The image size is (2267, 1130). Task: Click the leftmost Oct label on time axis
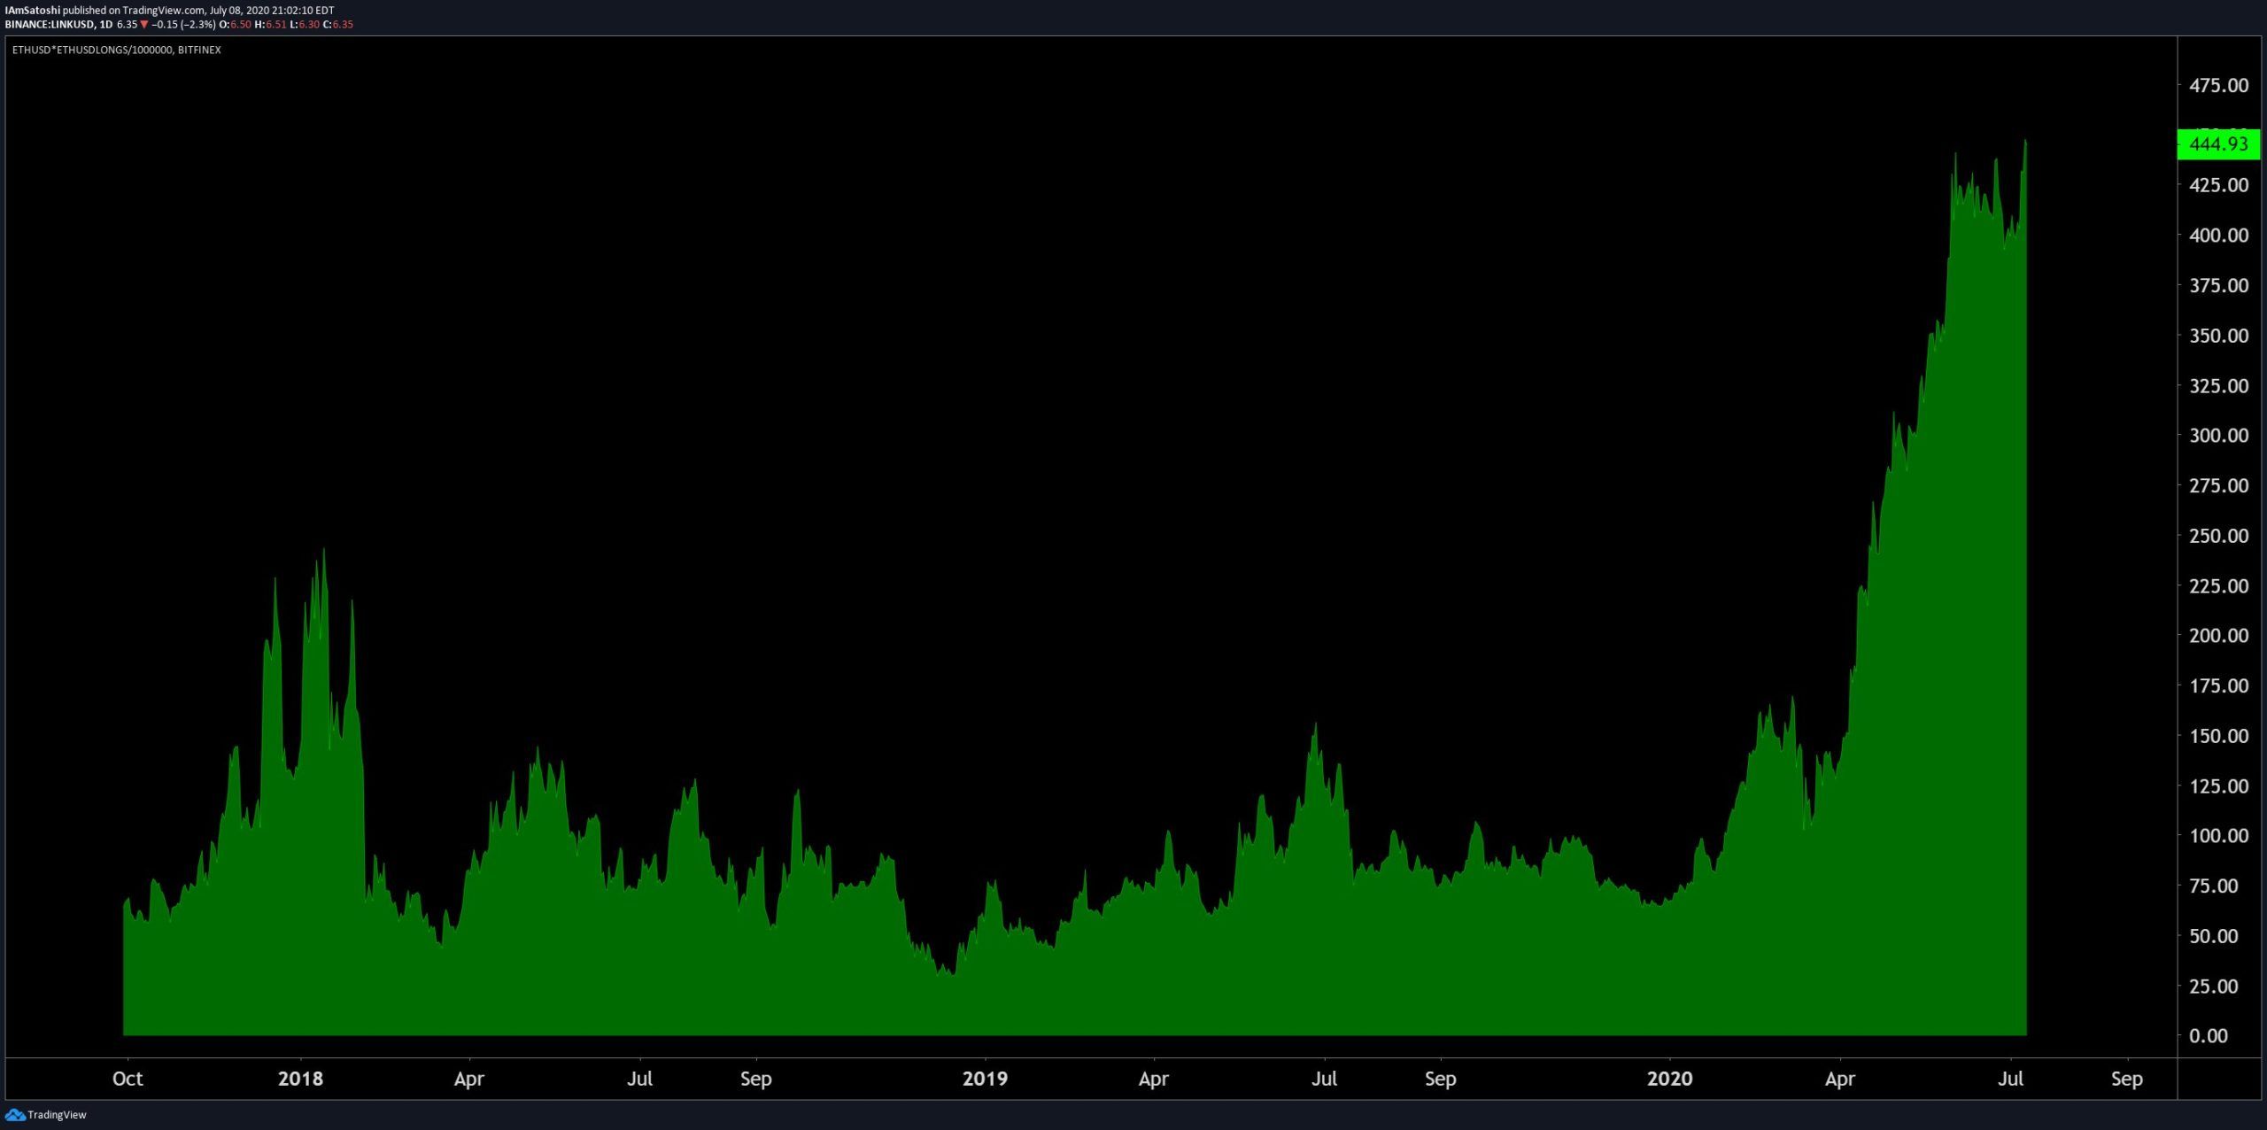click(128, 1079)
